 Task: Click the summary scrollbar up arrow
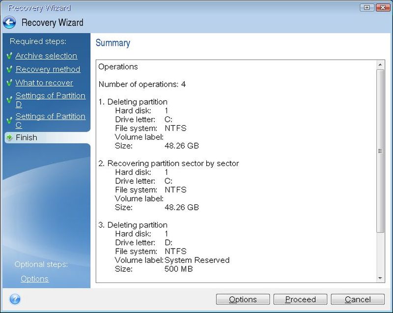[381, 65]
